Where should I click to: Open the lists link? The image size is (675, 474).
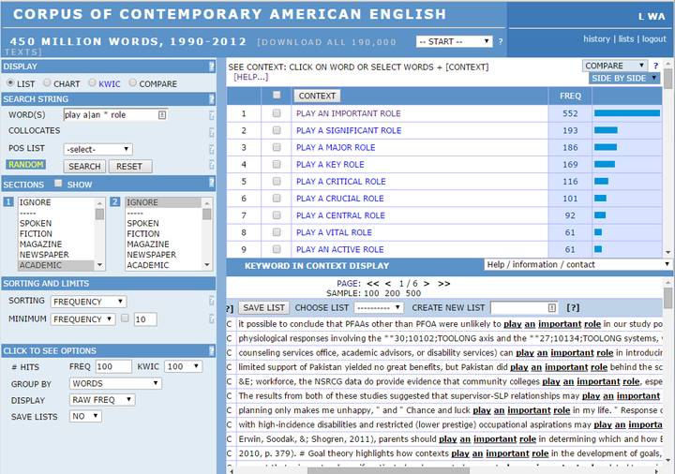tap(626, 38)
